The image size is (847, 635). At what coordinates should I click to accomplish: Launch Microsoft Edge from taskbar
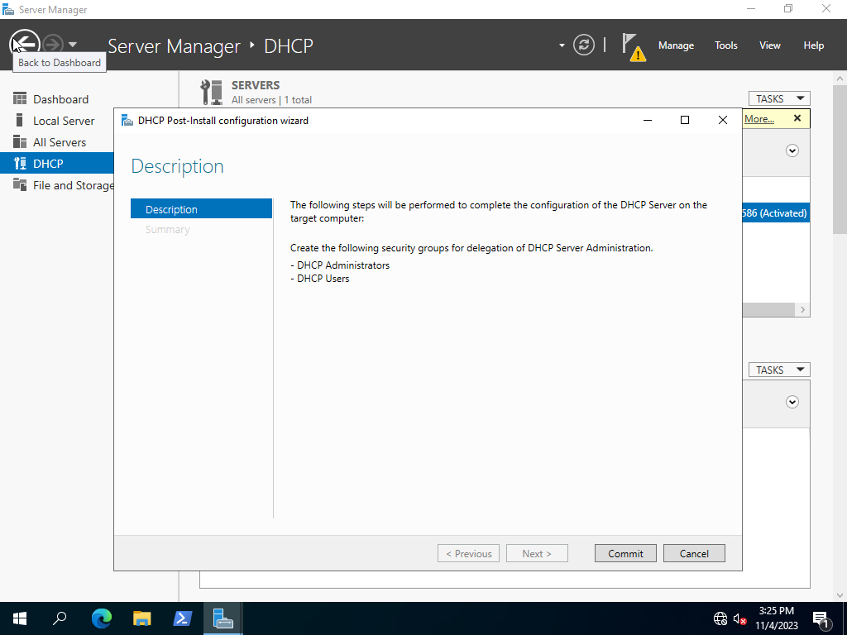coord(101,618)
